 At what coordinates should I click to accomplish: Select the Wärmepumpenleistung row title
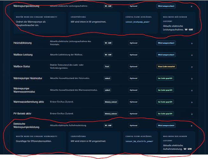(x=26, y=6)
